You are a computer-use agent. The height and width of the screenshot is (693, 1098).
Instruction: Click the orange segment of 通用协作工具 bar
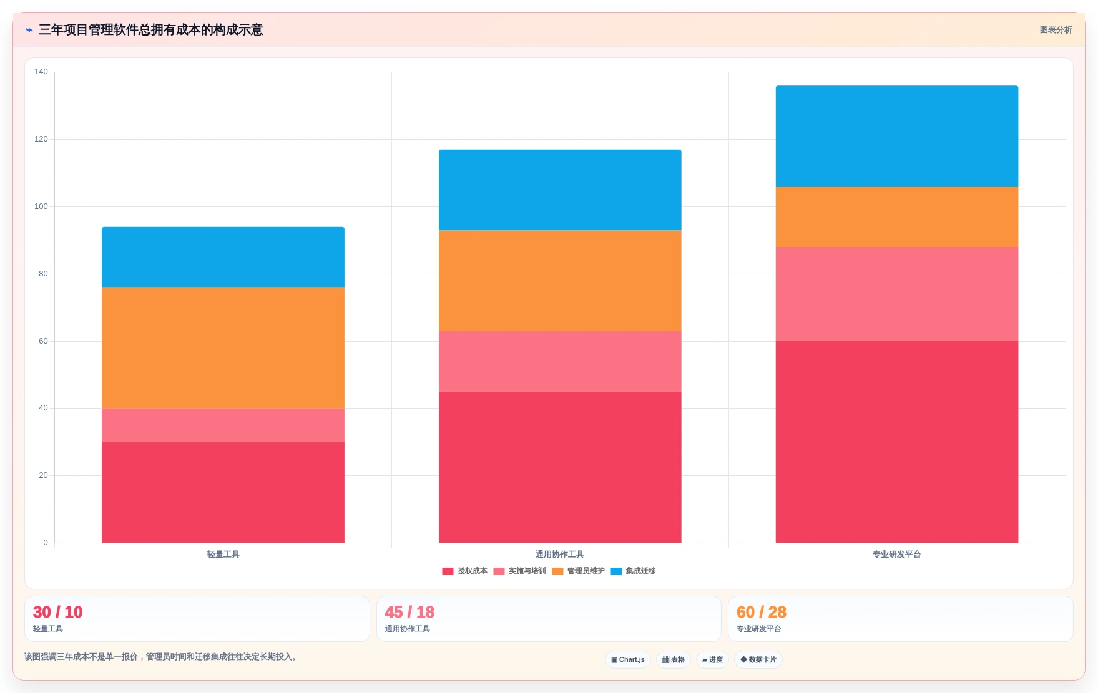tap(560, 281)
